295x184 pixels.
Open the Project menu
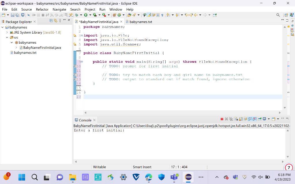(x=90, y=9)
